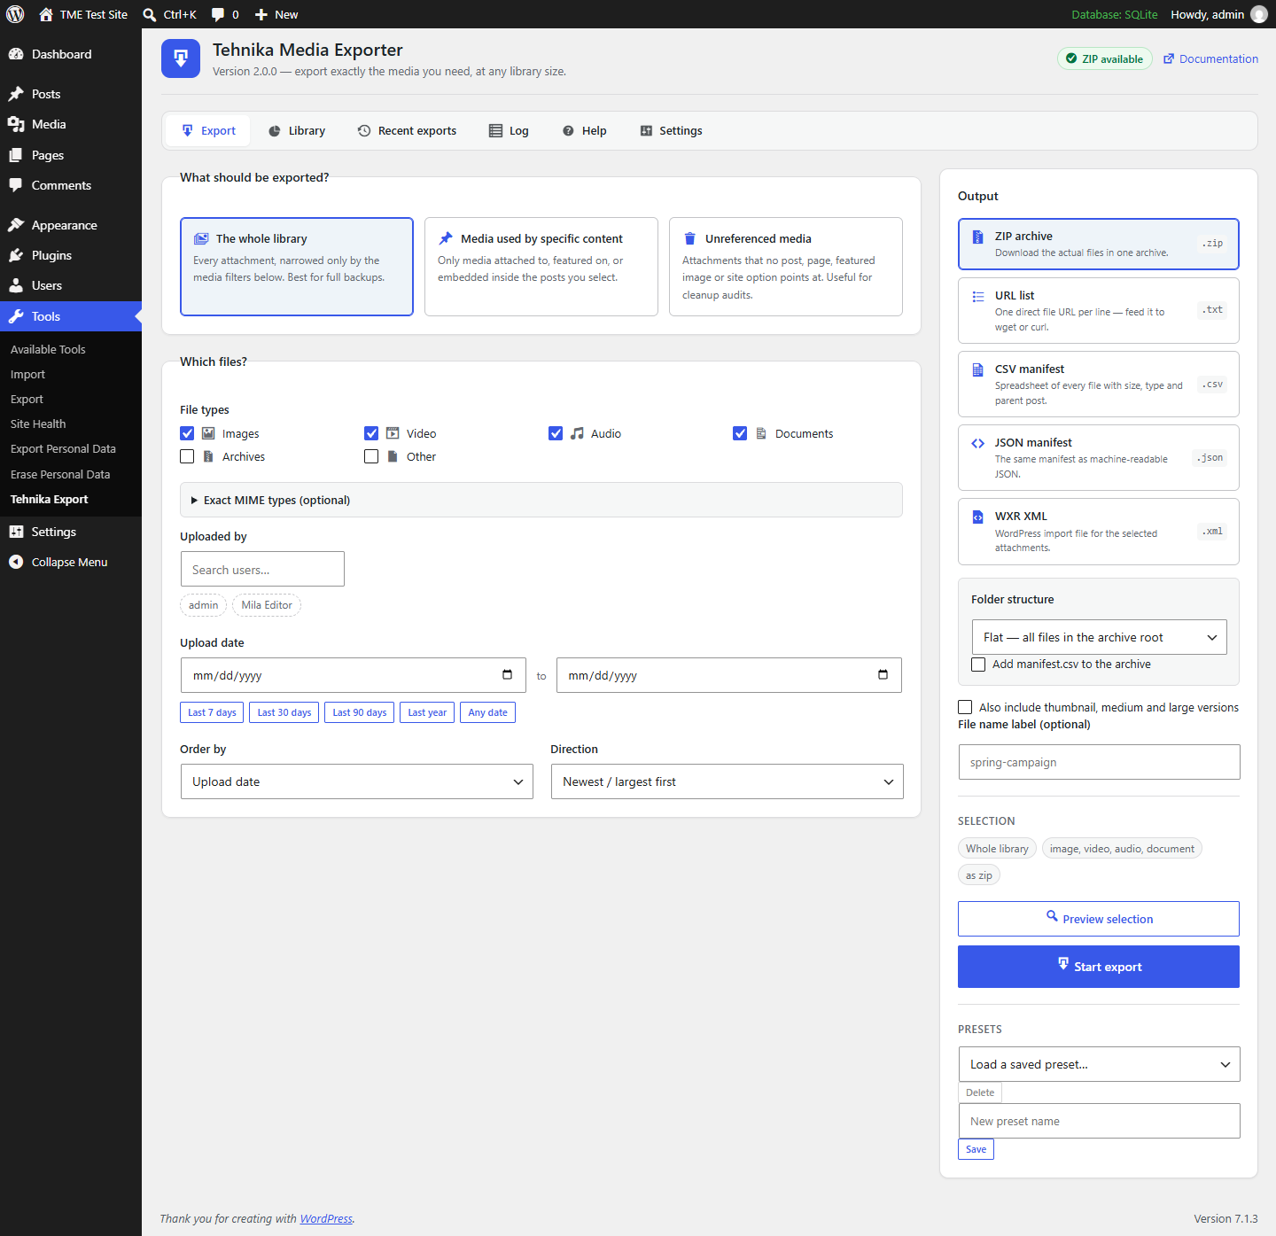
Task: Click the WordPress logo icon
Action: click(15, 14)
